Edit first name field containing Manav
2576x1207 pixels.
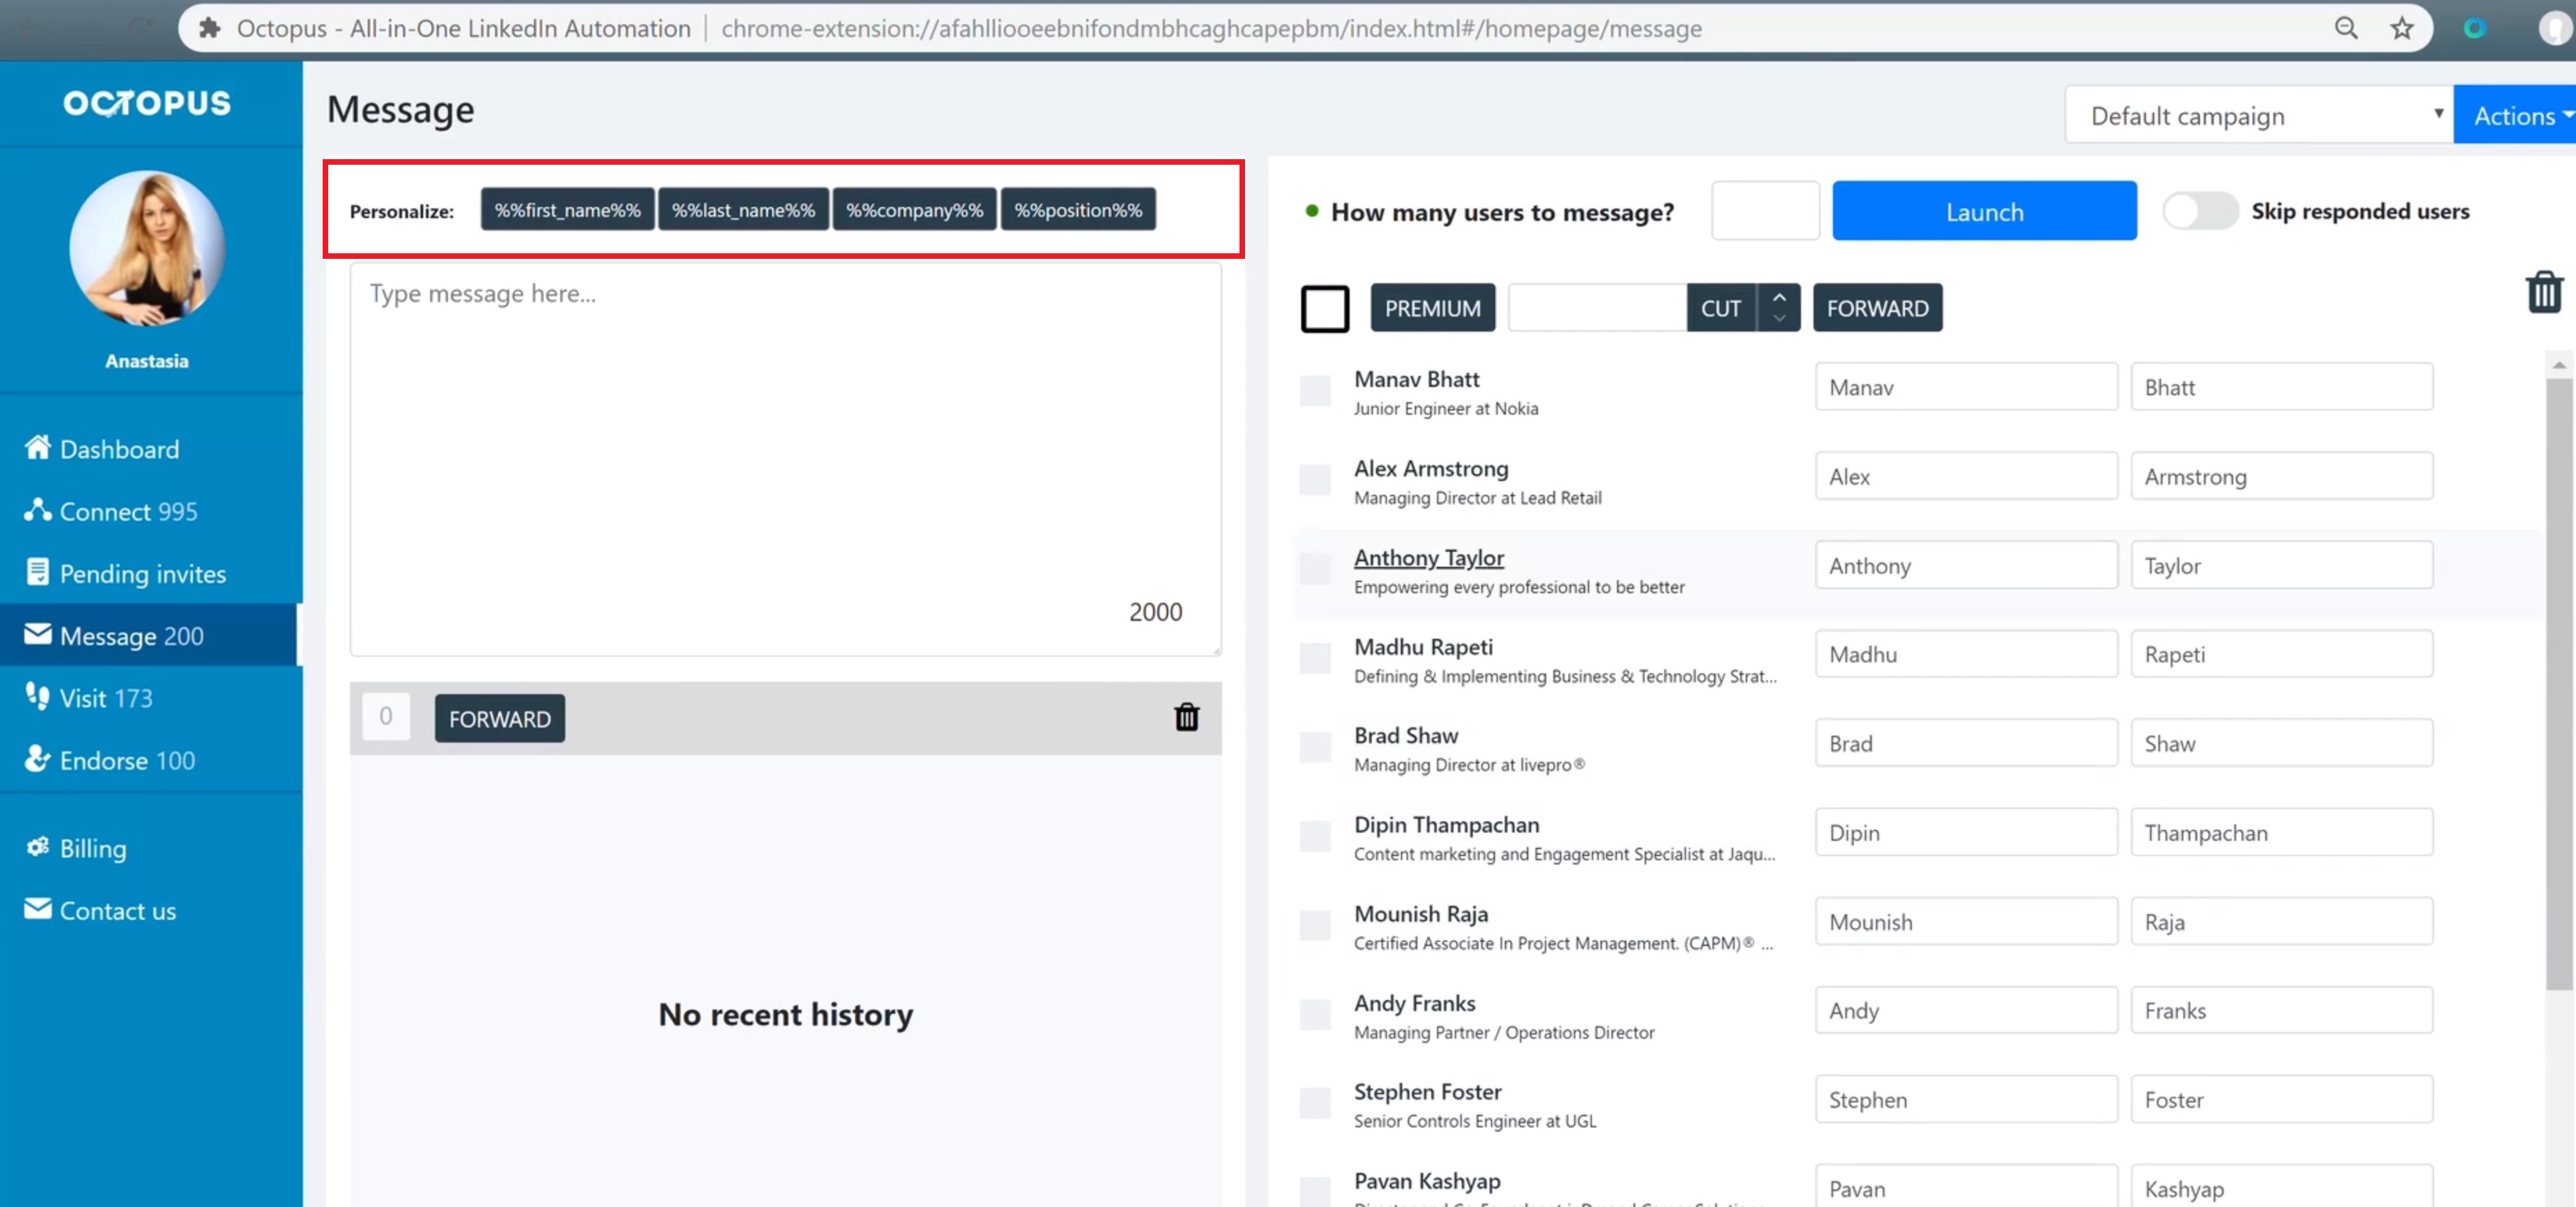pyautogui.click(x=1966, y=387)
